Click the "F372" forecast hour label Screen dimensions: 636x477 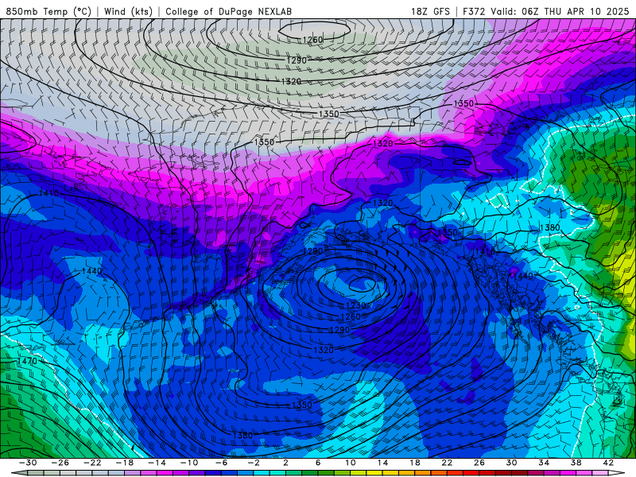474,11
